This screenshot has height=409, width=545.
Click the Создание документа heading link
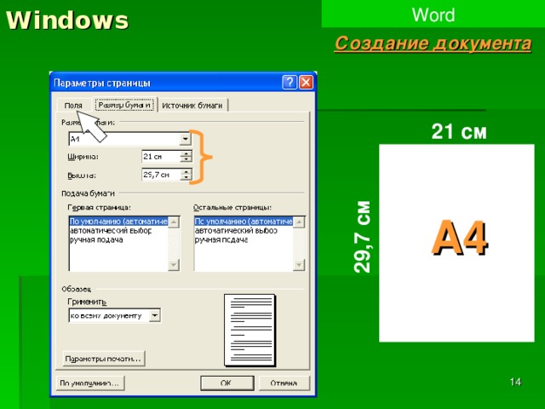click(x=433, y=44)
